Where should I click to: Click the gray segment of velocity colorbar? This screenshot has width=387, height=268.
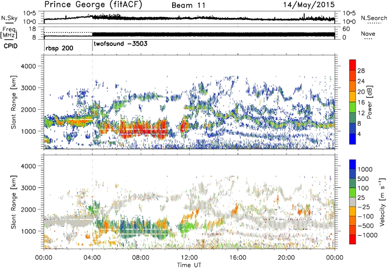(x=353, y=202)
